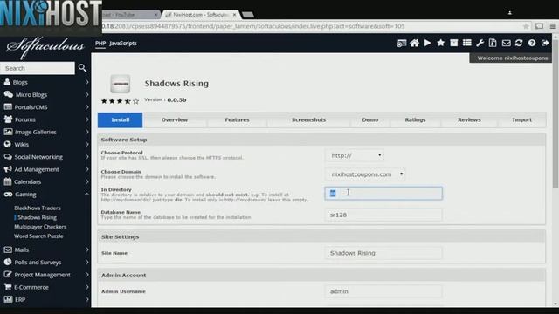559x314 pixels.
Task: Switch to the Screenshots tab
Action: point(308,120)
